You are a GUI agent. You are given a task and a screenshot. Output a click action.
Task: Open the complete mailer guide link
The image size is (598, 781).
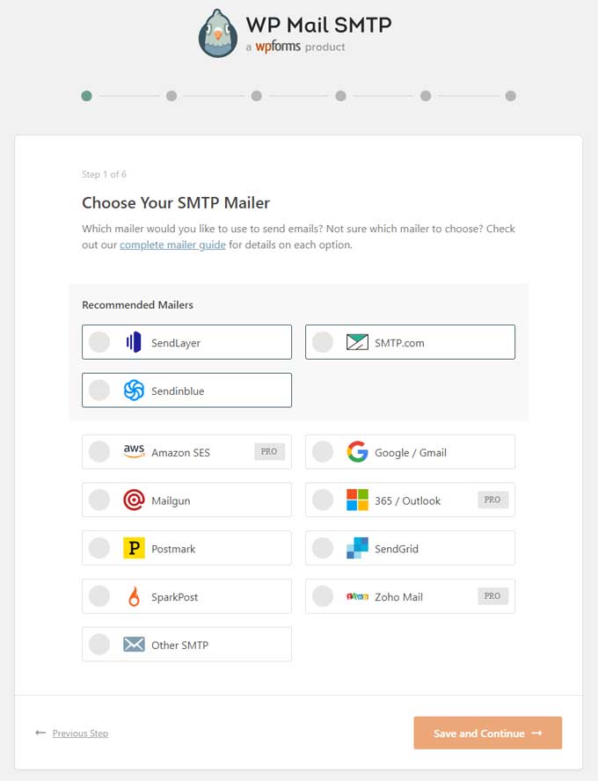coord(172,245)
